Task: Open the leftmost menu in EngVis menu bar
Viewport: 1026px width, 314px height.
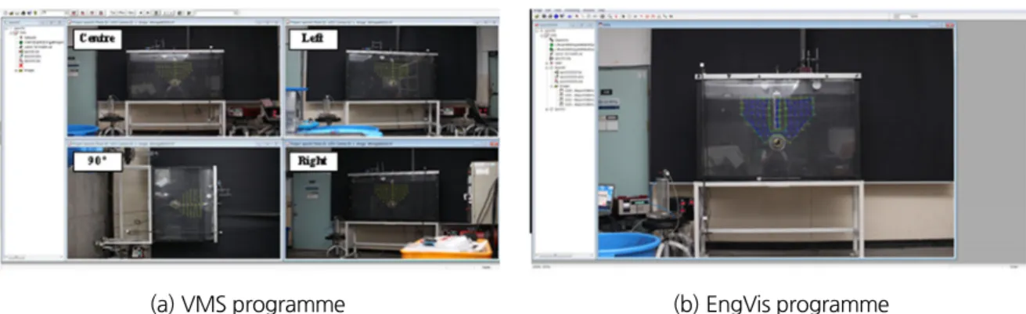Action: click(537, 10)
